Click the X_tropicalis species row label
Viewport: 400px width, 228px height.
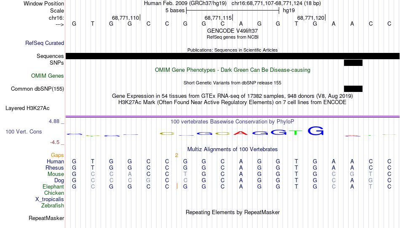50,199
